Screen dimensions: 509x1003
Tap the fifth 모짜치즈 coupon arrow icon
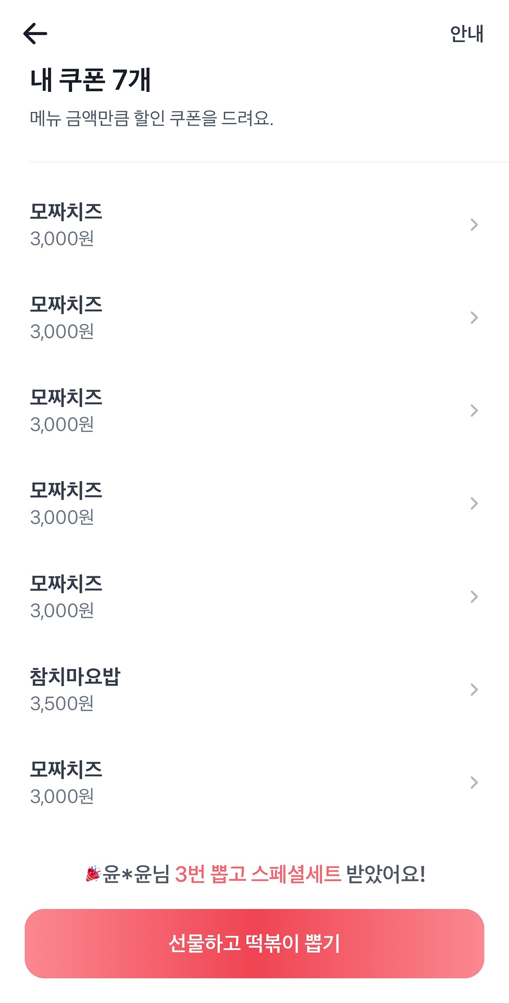click(474, 596)
